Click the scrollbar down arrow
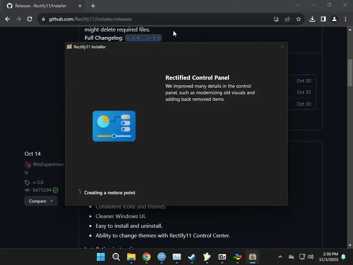This screenshot has height=265, width=353. coord(350,245)
